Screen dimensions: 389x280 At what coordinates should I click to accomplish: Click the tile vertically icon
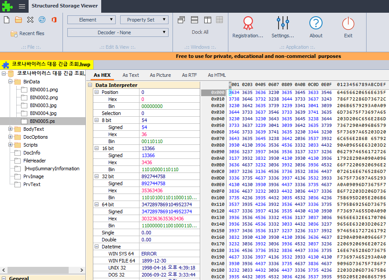207,20
